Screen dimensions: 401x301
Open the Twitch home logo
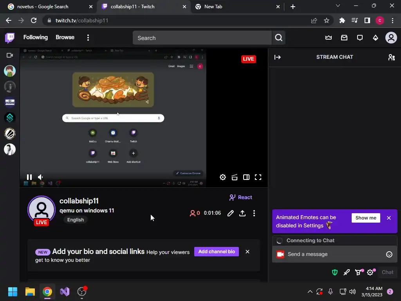[10, 38]
